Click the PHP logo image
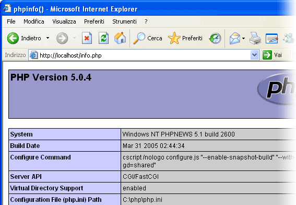The width and height of the screenshot is (296, 205). 276,89
